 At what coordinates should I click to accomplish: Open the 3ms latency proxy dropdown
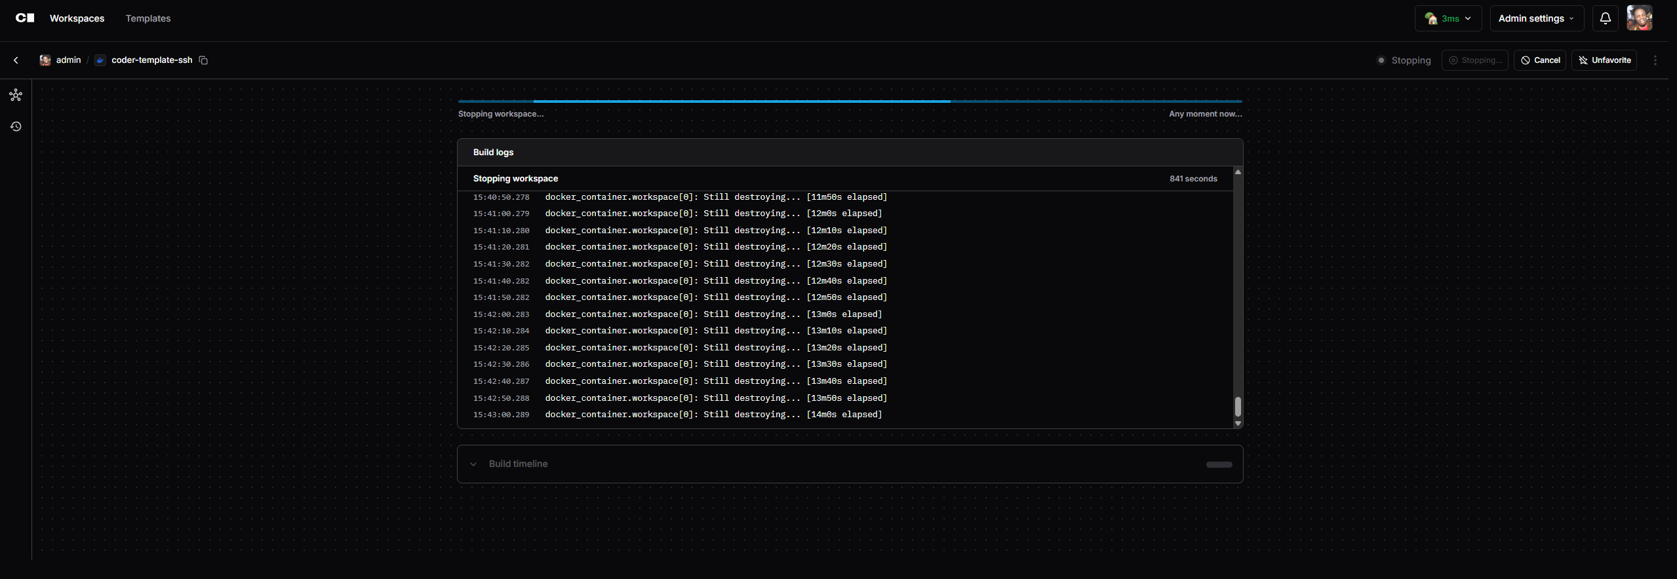[x=1448, y=18]
